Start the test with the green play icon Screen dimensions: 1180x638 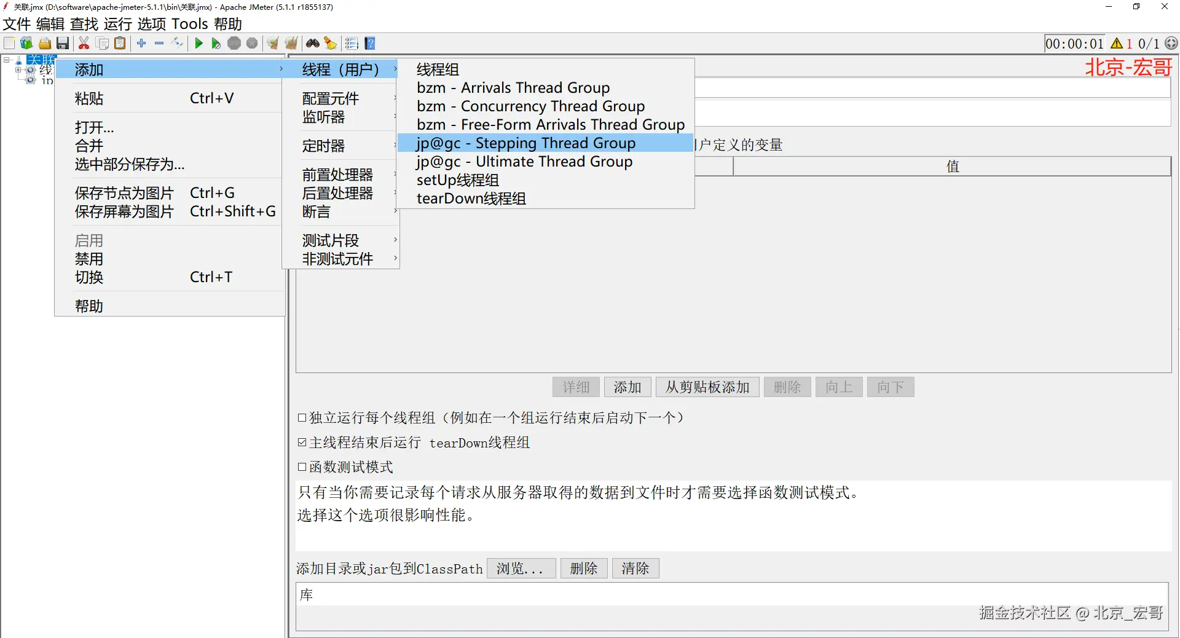[x=199, y=43]
